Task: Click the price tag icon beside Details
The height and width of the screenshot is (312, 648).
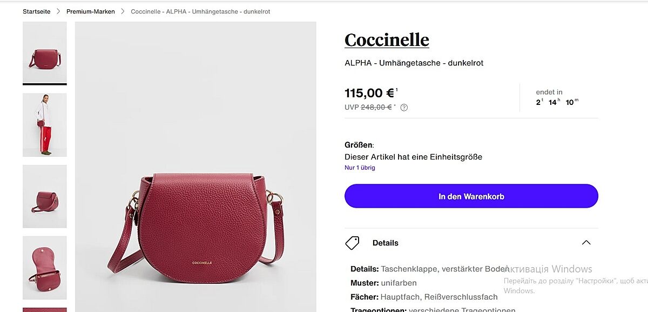Action: click(352, 243)
